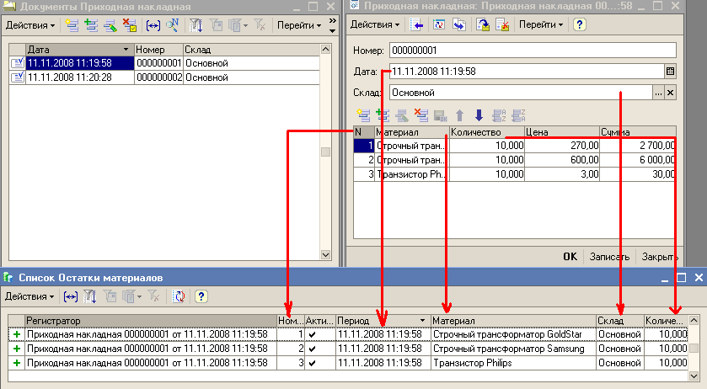Disable filter icon in Документы list toolbar

pyautogui.click(x=260, y=26)
